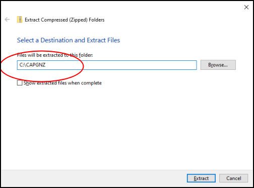The width and height of the screenshot is (254, 188).
Task: Open the Browse... folder picker
Action: click(218, 65)
